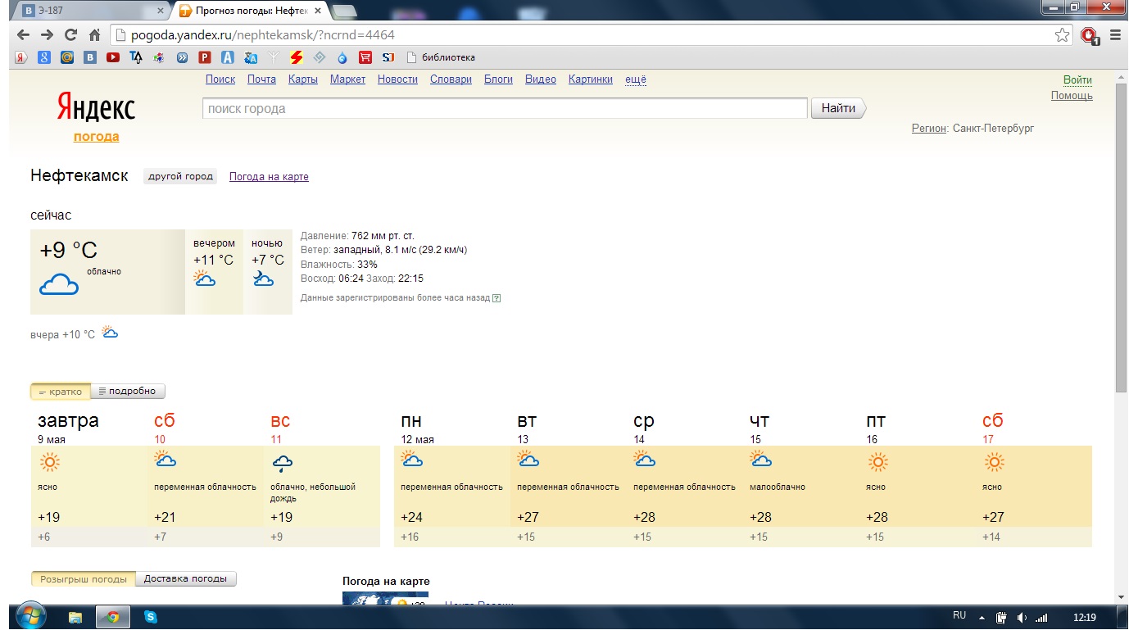The height and width of the screenshot is (630, 1129).
Task: Go to the browser home page icon
Action: point(94,34)
